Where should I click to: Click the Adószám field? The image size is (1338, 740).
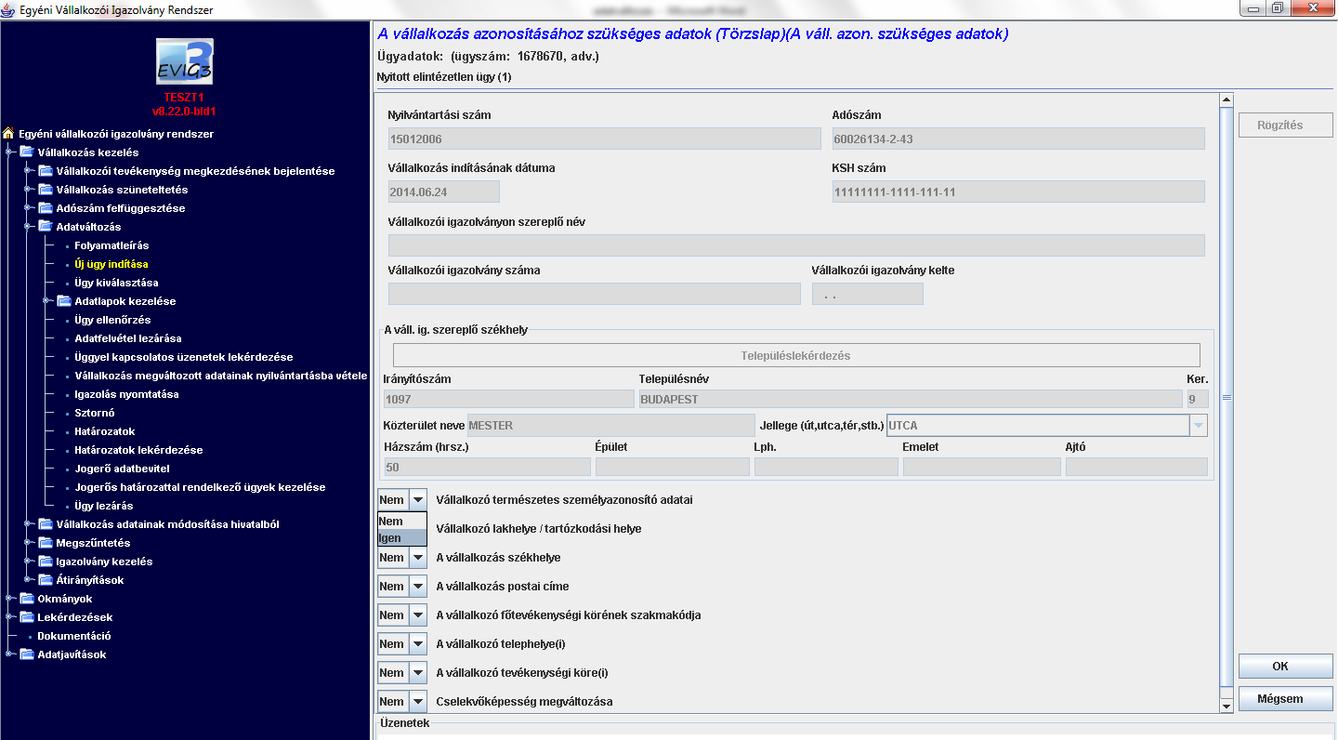coord(1018,139)
